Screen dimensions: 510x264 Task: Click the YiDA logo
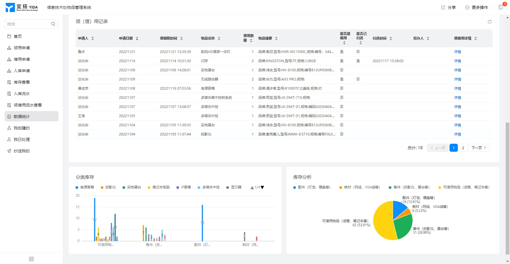click(22, 7)
